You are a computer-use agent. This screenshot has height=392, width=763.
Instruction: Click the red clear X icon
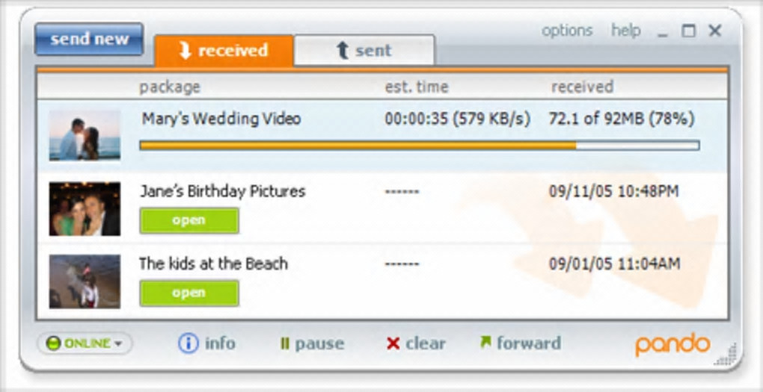coord(393,343)
